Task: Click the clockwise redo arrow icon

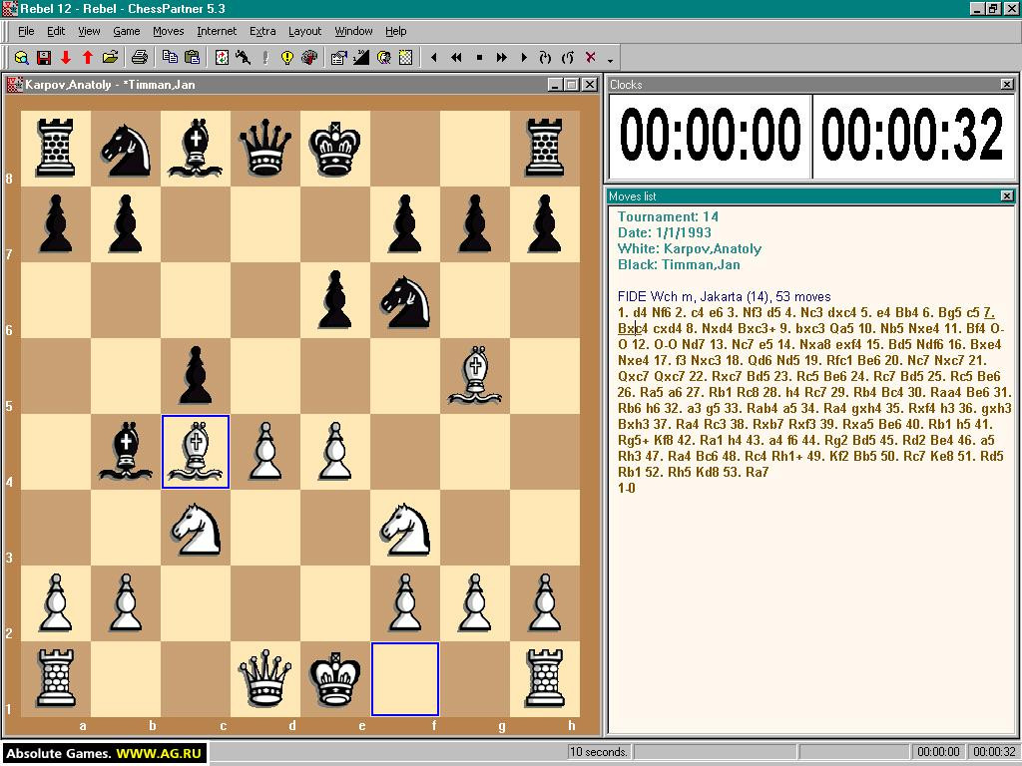Action: (546, 57)
